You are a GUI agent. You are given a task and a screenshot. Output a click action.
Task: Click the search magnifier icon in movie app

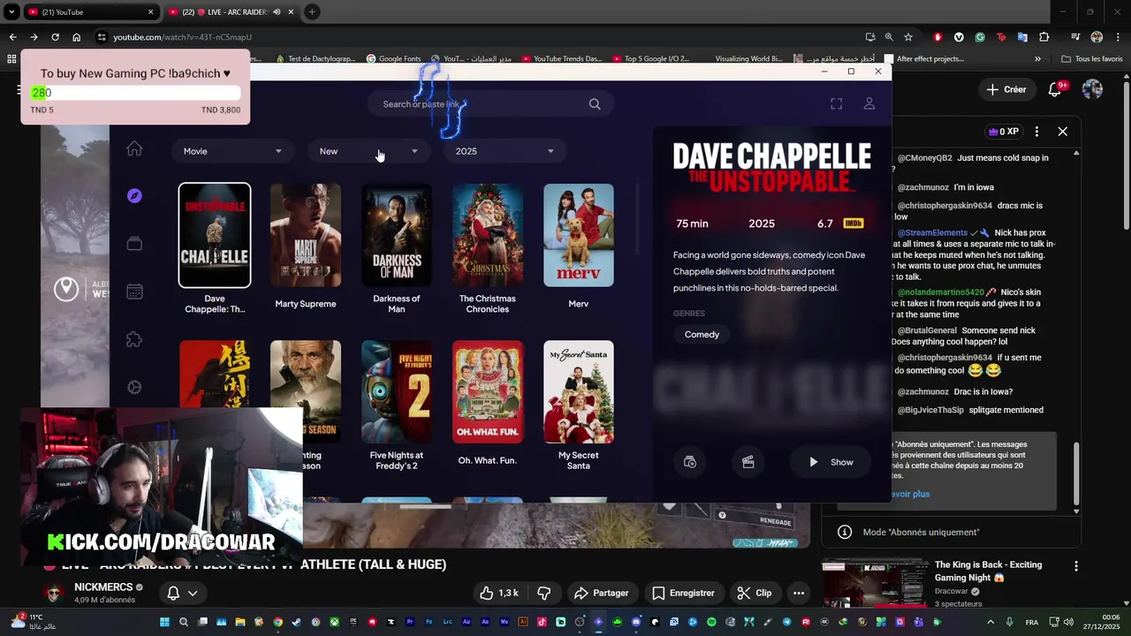[x=595, y=104]
